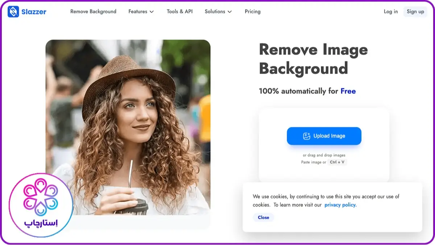Click the Free highlighted text

coord(348,91)
